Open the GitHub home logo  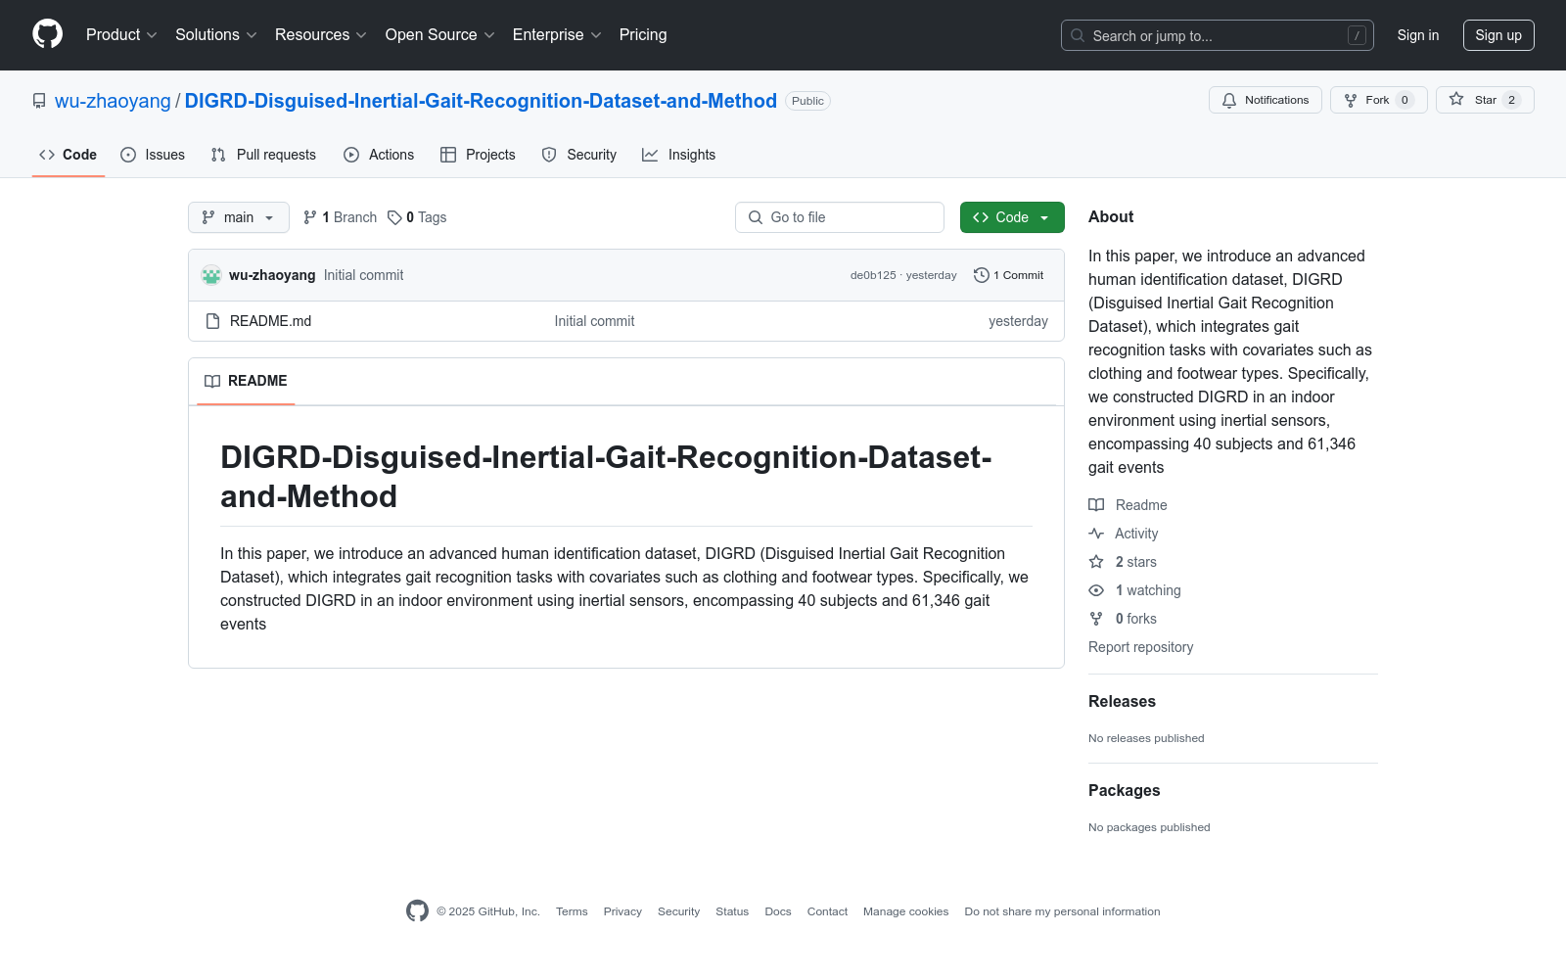pos(47,34)
